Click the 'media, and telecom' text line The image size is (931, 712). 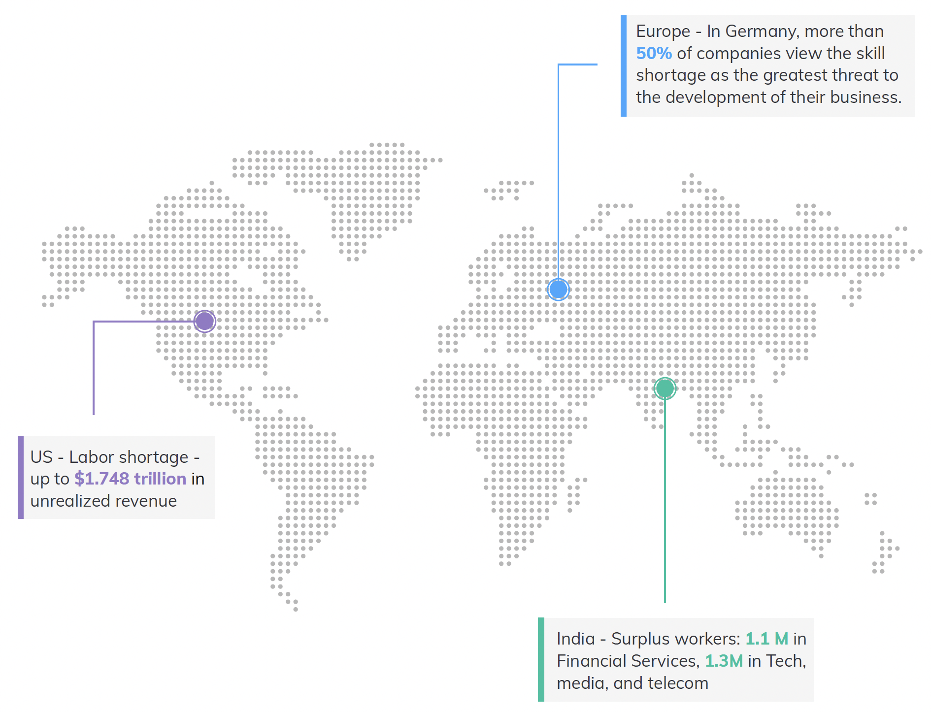pos(632,683)
